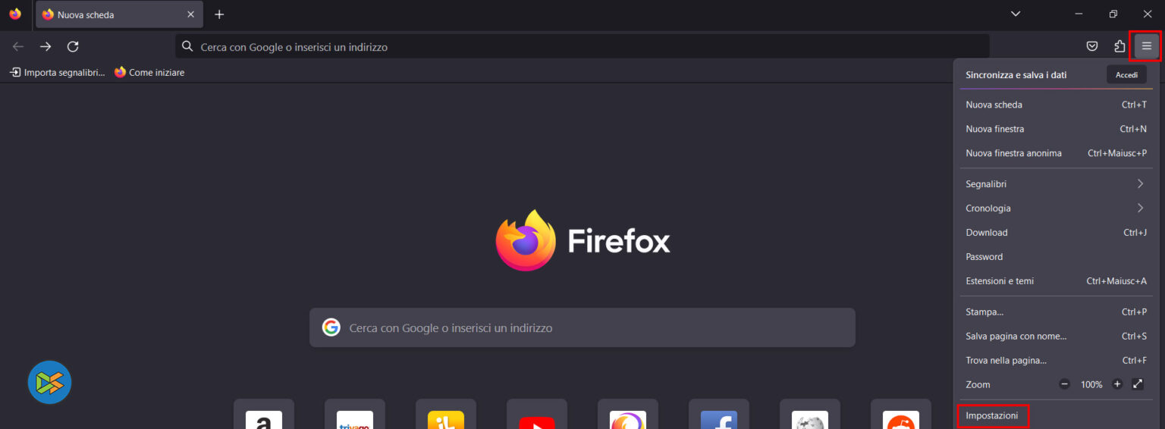This screenshot has width=1165, height=429.
Task: Open the Extensions puzzle icon
Action: click(x=1119, y=46)
